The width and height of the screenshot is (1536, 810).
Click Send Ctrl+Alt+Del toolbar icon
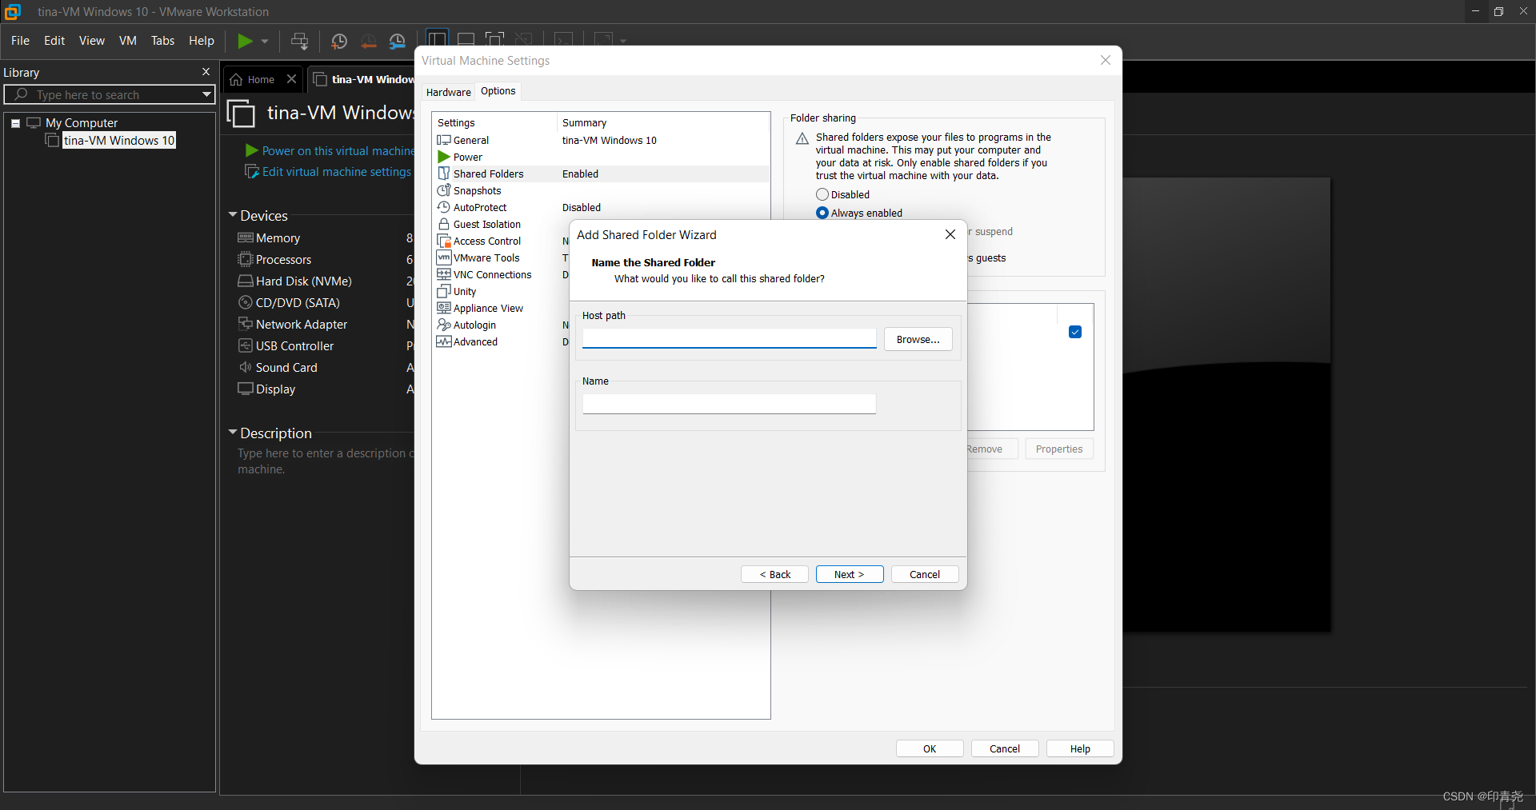click(299, 41)
